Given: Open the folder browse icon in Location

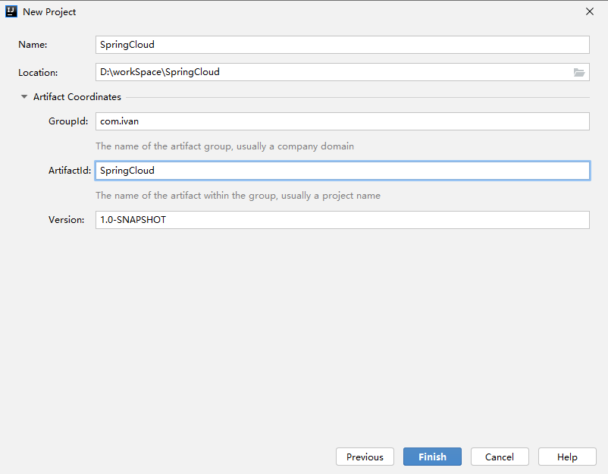Looking at the screenshot, I should click(x=579, y=72).
